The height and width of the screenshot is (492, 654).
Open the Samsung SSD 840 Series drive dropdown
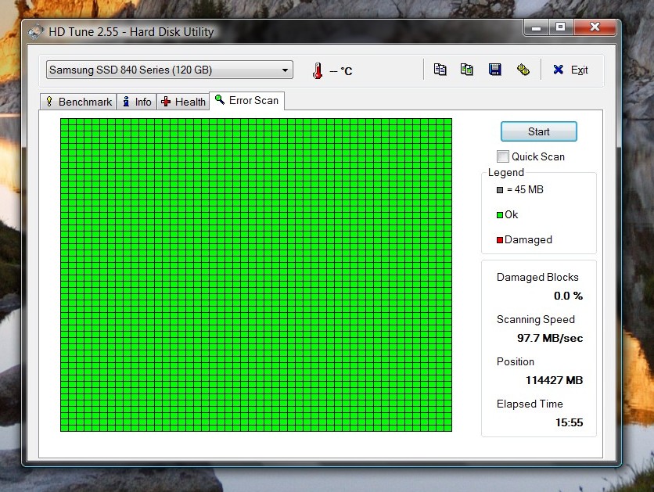point(169,70)
